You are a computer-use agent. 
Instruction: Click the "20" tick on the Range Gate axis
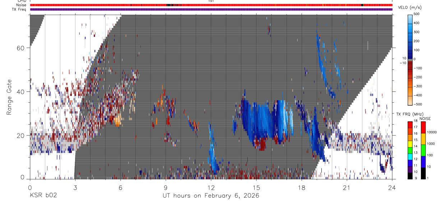(20, 135)
